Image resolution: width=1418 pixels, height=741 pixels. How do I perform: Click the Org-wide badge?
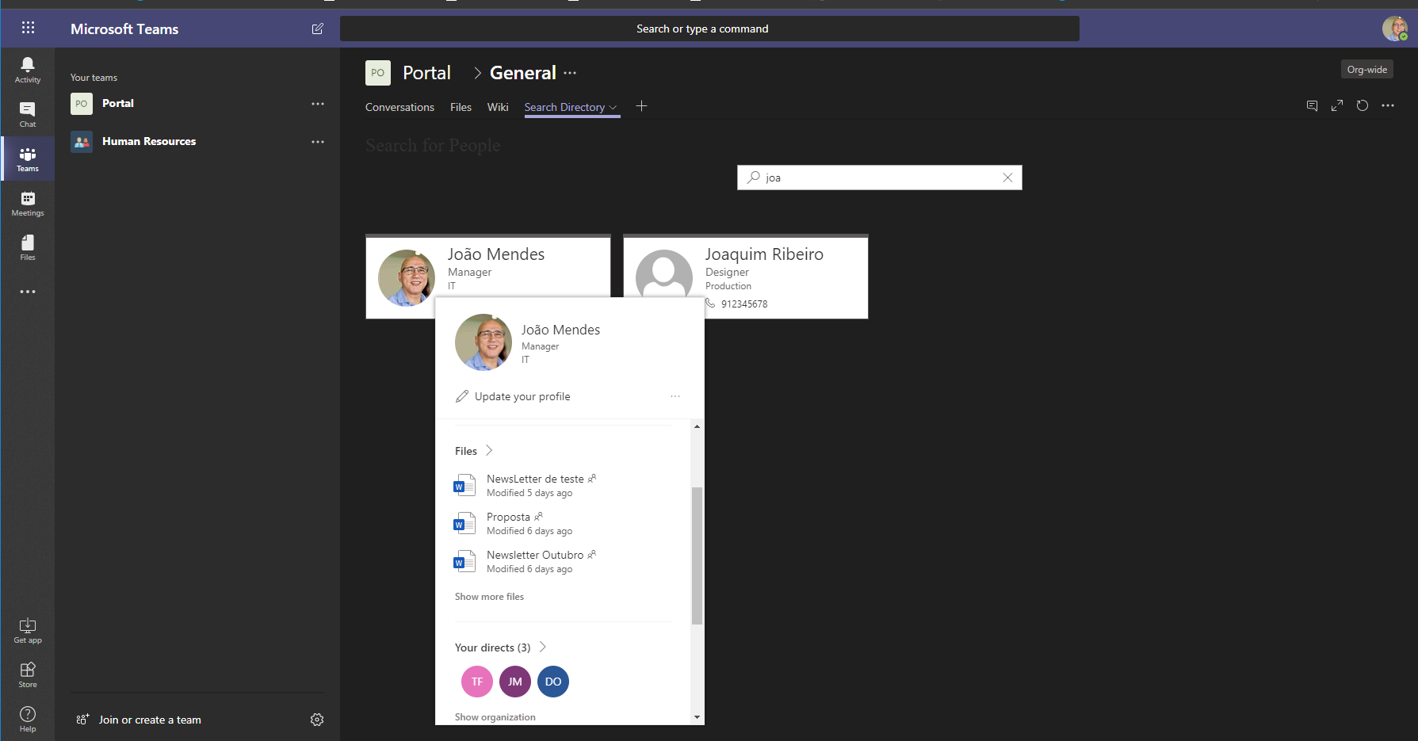coord(1366,70)
